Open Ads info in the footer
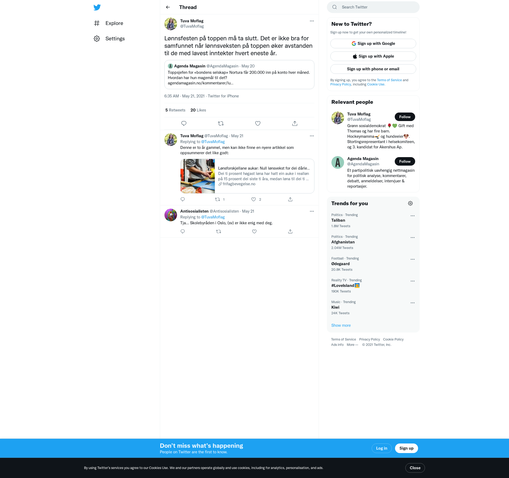The height and width of the screenshot is (478, 509). 337,345
